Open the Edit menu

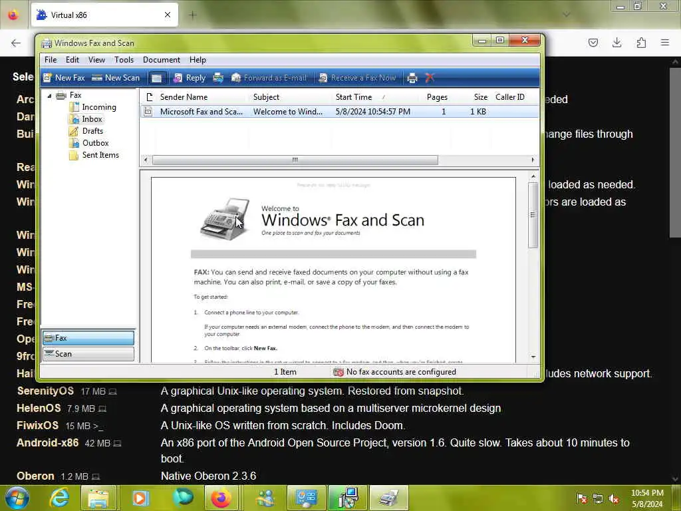72,60
